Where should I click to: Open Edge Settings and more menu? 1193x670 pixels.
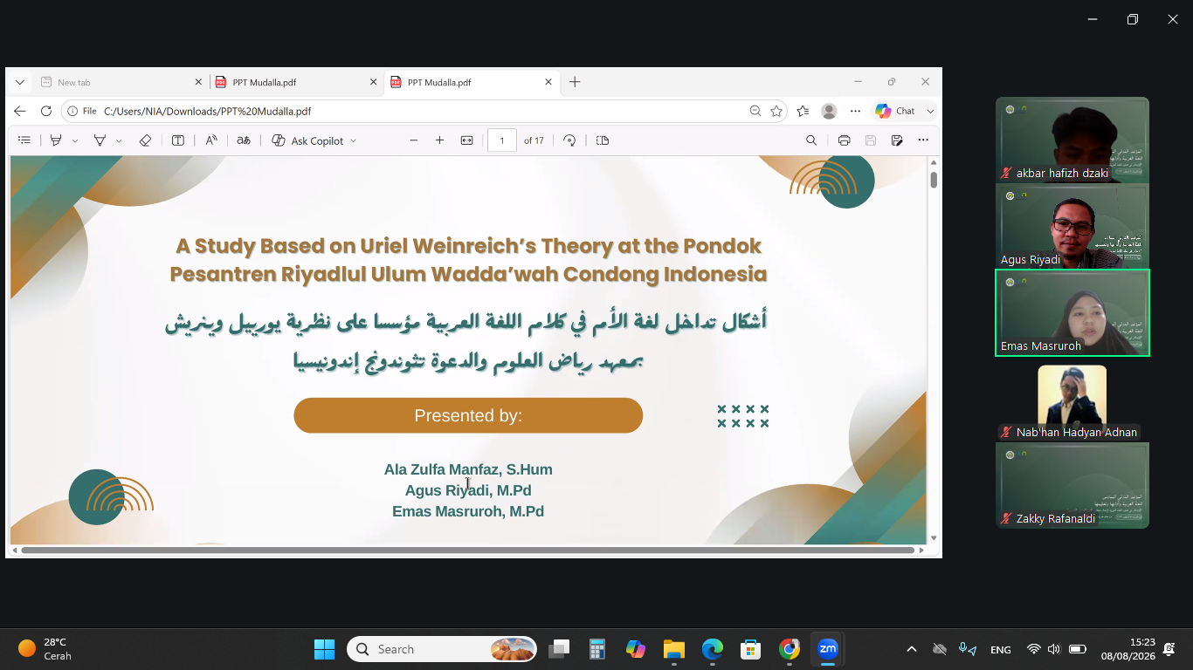[855, 111]
